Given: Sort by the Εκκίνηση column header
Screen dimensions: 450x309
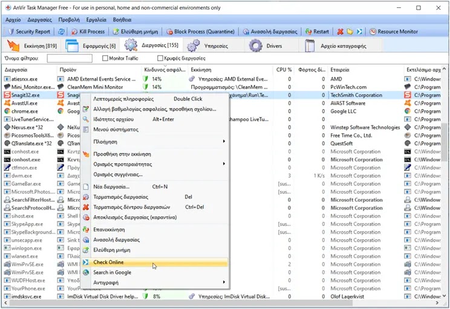Looking at the screenshot, I should pos(230,70).
